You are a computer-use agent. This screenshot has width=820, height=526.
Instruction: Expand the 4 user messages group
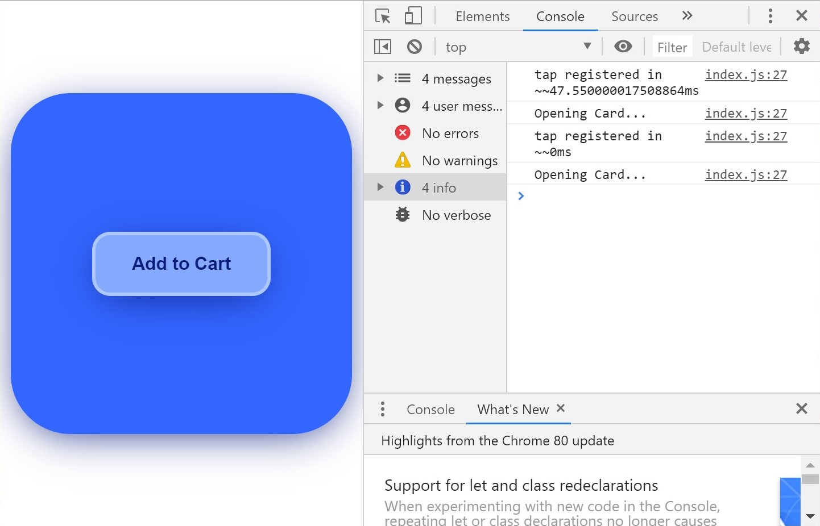click(x=380, y=105)
